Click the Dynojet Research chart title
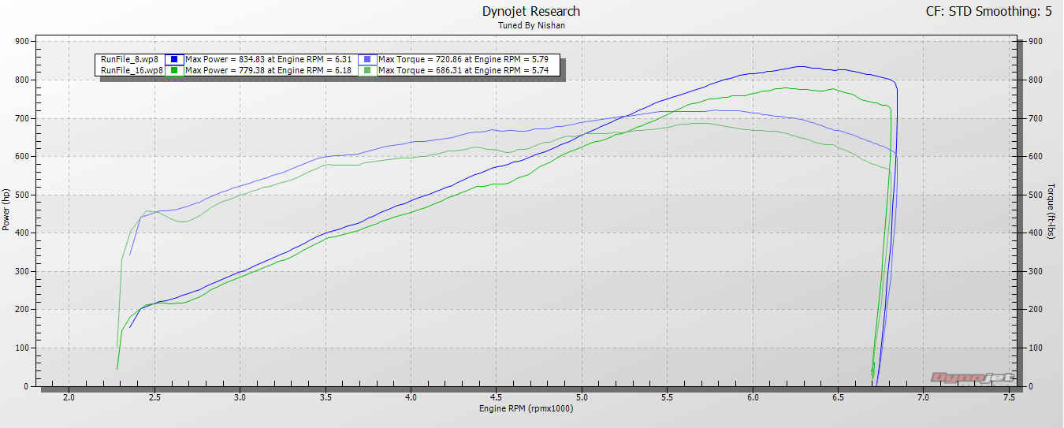 click(x=530, y=11)
